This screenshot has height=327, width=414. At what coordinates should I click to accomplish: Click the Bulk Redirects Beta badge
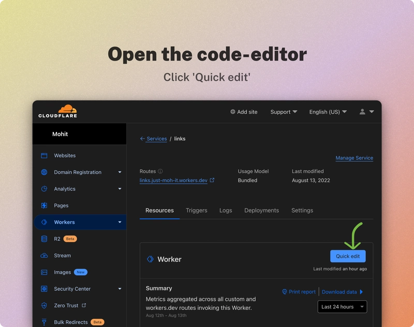(97, 322)
